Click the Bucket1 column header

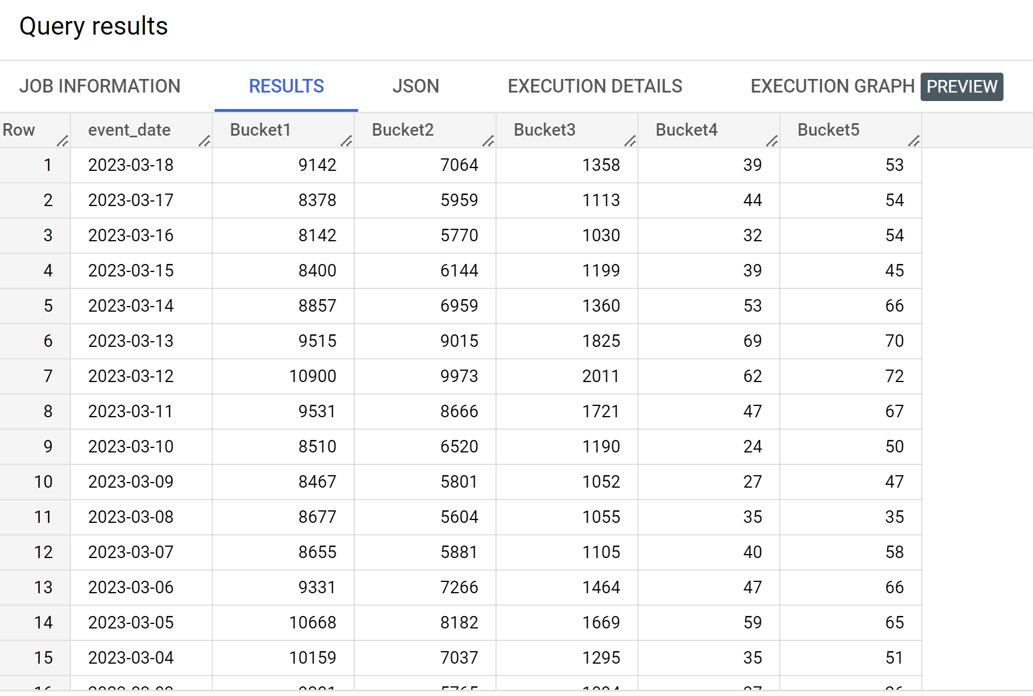(x=261, y=130)
